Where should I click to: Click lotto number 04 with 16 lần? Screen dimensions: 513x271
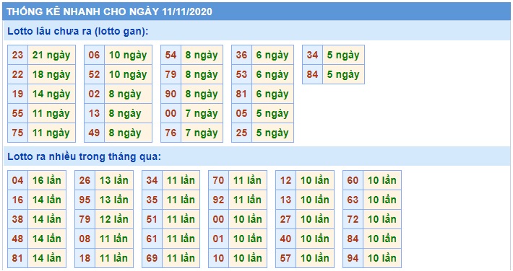(x=17, y=180)
